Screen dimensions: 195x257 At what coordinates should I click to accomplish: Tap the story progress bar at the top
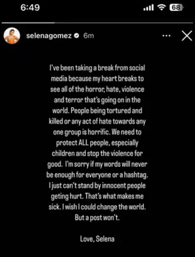pos(97,22)
